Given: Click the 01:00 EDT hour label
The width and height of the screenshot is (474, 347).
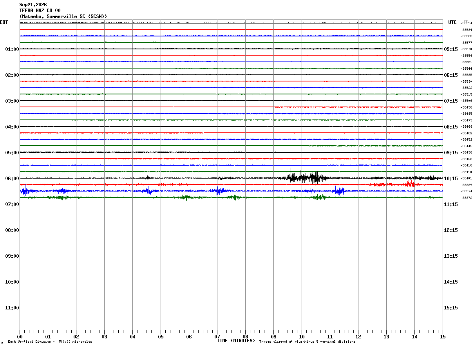Looking at the screenshot, I should tap(12, 49).
